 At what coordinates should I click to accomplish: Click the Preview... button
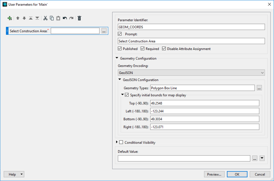(214, 174)
